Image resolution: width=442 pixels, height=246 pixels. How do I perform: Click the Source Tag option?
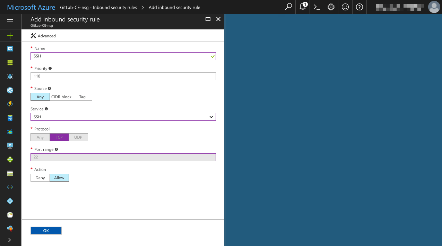(82, 97)
